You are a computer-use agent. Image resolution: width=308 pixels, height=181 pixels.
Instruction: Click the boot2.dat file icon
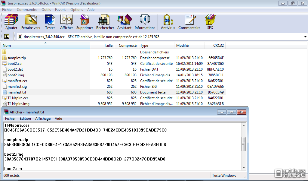[x=5, y=69]
